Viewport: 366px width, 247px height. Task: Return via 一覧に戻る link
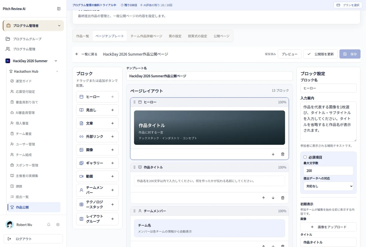[x=86, y=54]
